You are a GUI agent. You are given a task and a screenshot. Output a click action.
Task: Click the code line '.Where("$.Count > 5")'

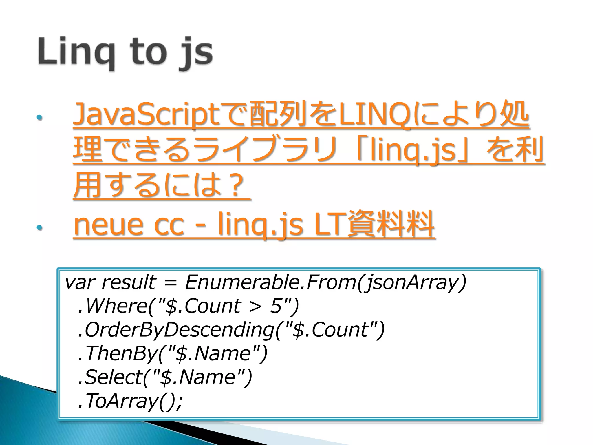point(188,306)
